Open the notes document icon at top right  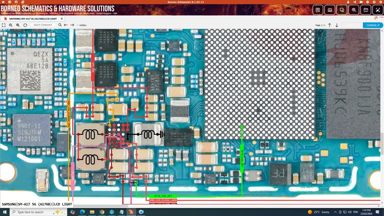coord(318,10)
